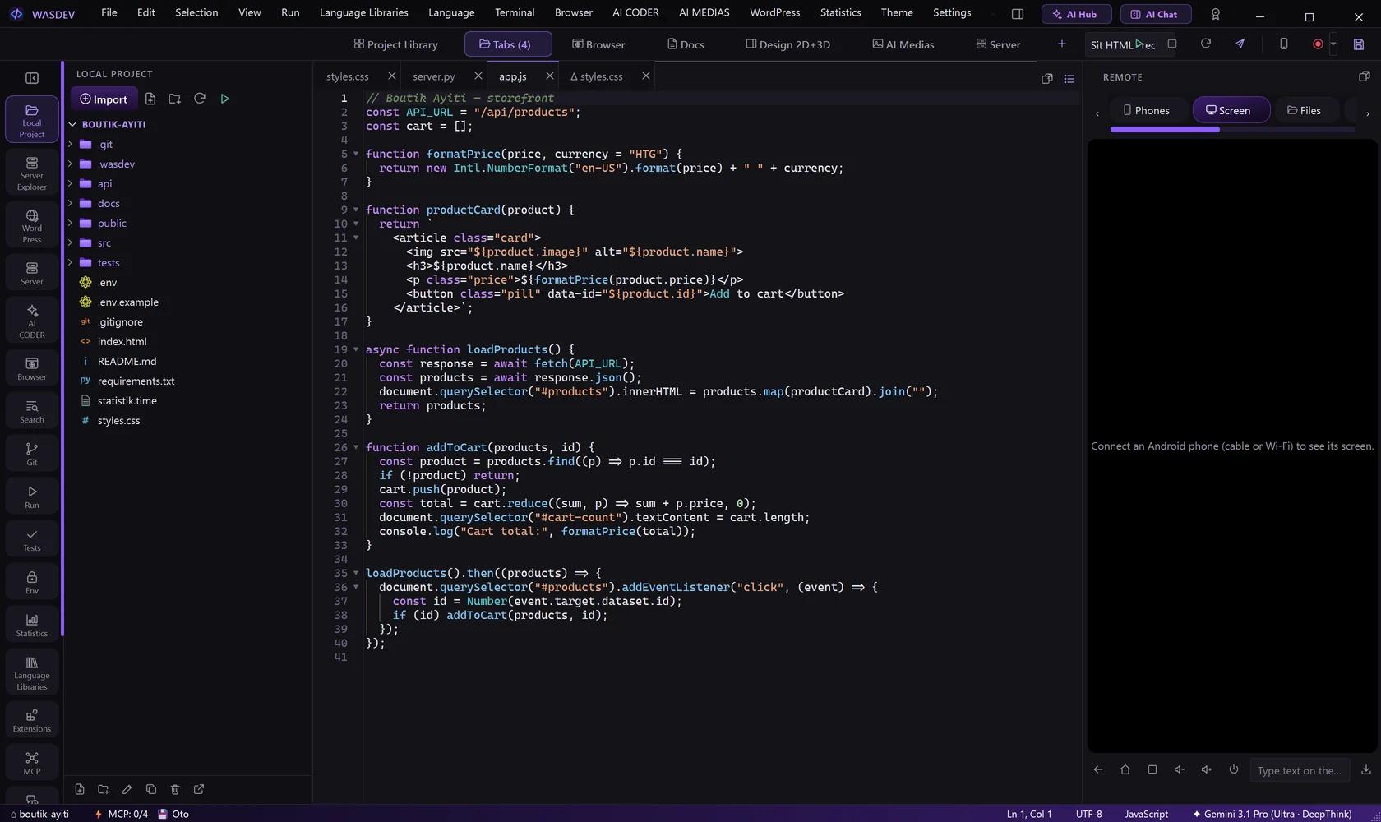Screen dimensions: 1381x822
Task: Toggle code folding for formatPrice at line 5
Action: (356, 154)
